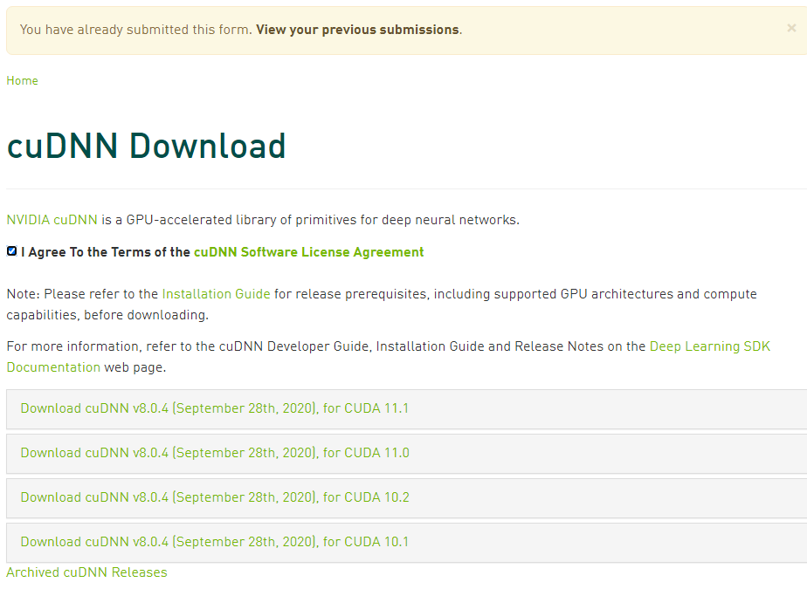Image resolution: width=807 pixels, height=589 pixels.
Task: Open Archived cuDNN Releases link
Action: [x=86, y=572]
